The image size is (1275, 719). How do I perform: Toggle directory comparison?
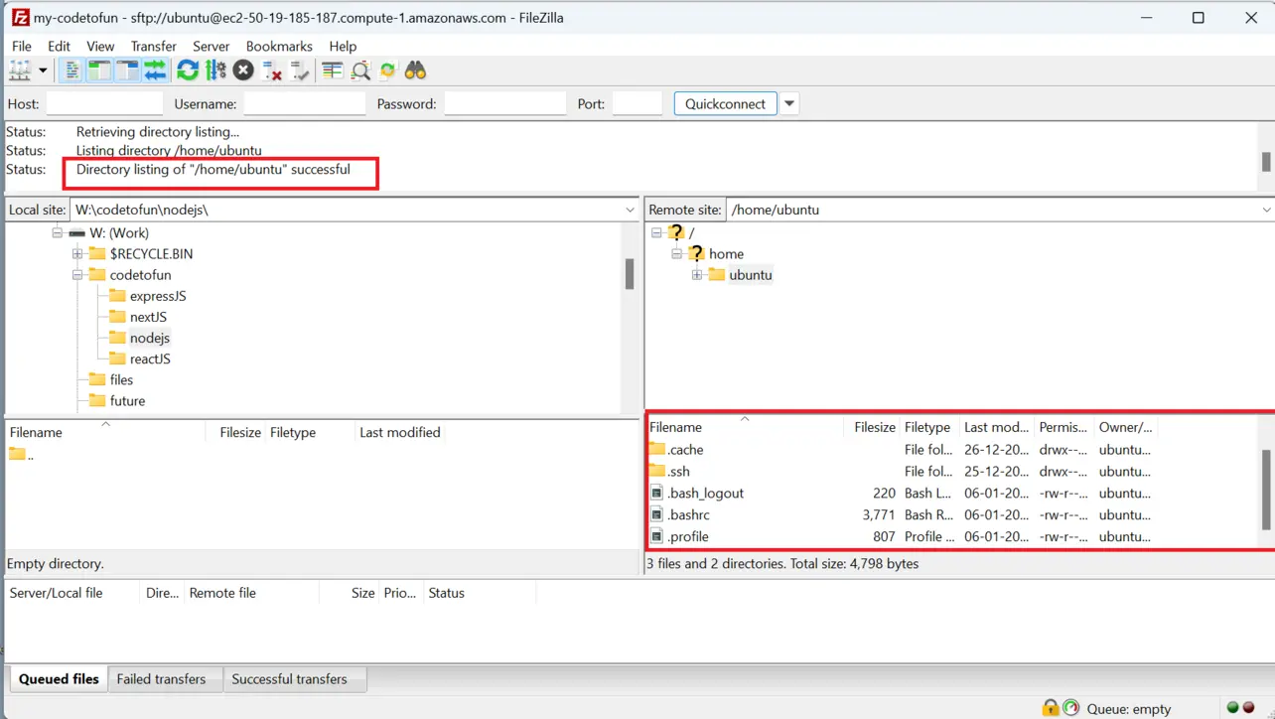[x=360, y=71]
